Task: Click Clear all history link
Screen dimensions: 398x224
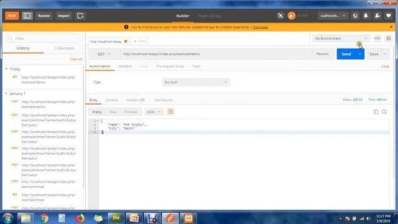Action: point(76,59)
